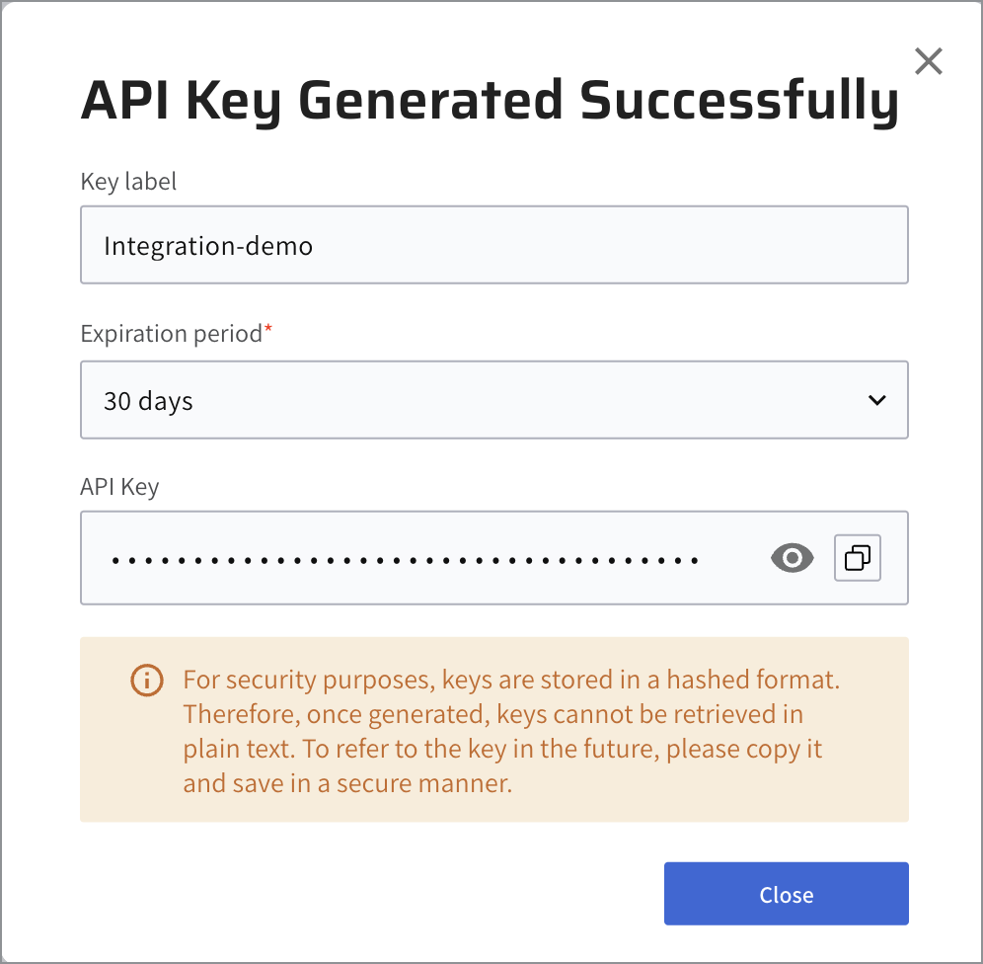Select the "30 days" expiration value
The height and width of the screenshot is (964, 983).
tap(148, 402)
